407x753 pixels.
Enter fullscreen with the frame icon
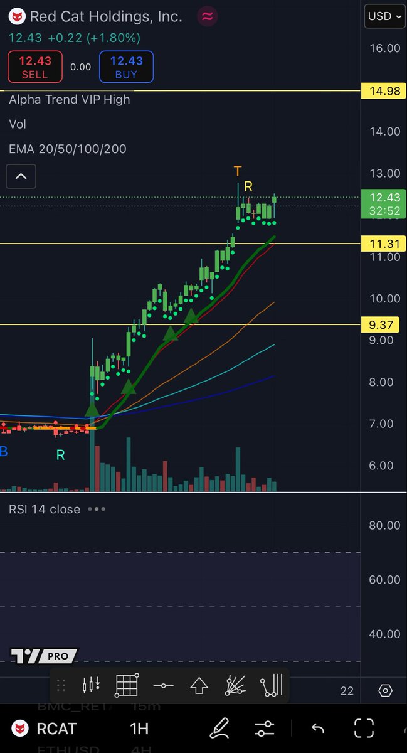(364, 728)
